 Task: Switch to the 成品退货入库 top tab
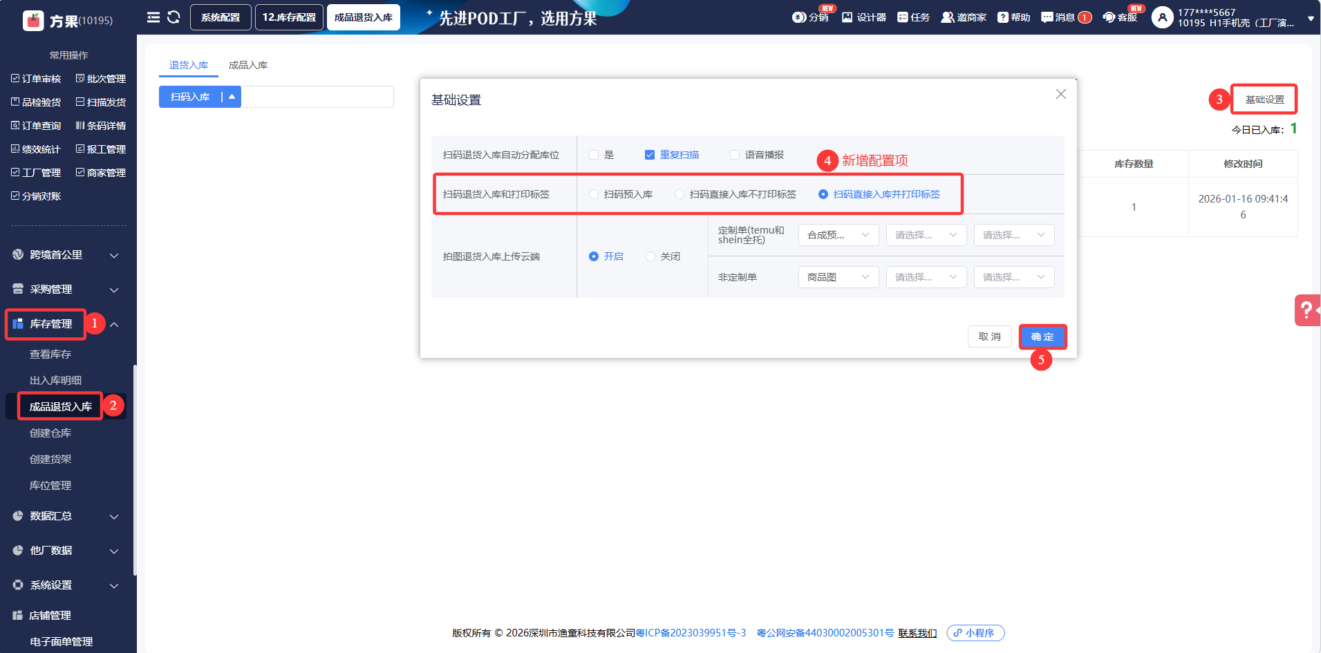[x=364, y=17]
